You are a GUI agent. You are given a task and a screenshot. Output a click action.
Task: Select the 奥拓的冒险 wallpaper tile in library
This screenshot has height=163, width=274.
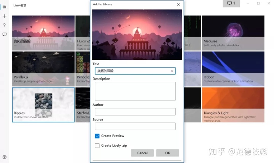(x=43, y=33)
